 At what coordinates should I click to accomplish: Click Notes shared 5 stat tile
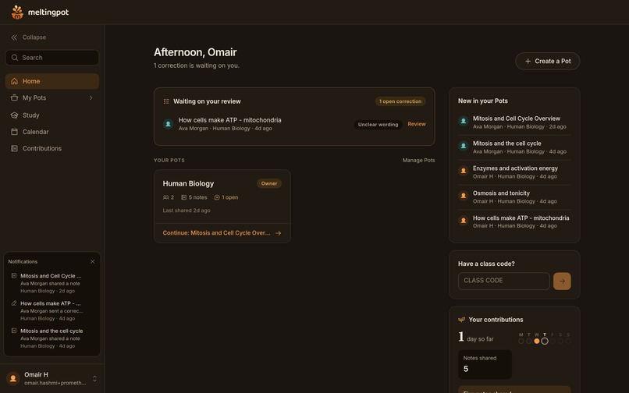[x=485, y=364]
